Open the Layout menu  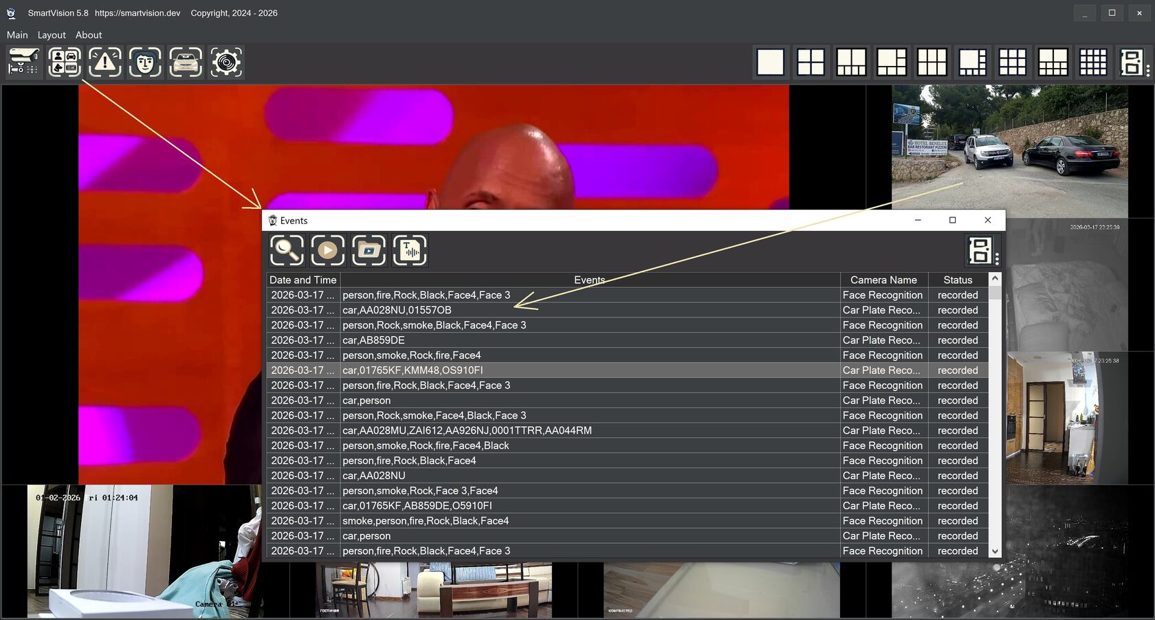[x=52, y=35]
